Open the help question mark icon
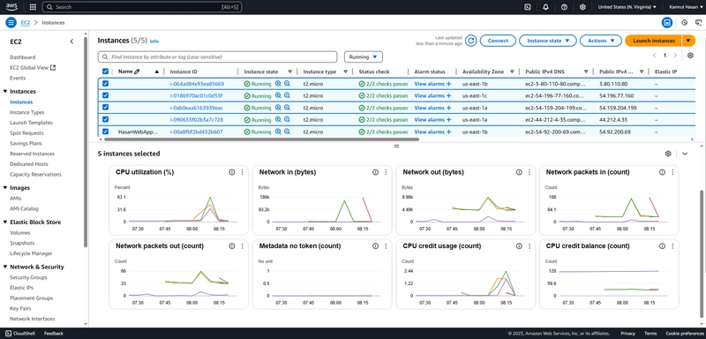The image size is (706, 339). tap(564, 7)
